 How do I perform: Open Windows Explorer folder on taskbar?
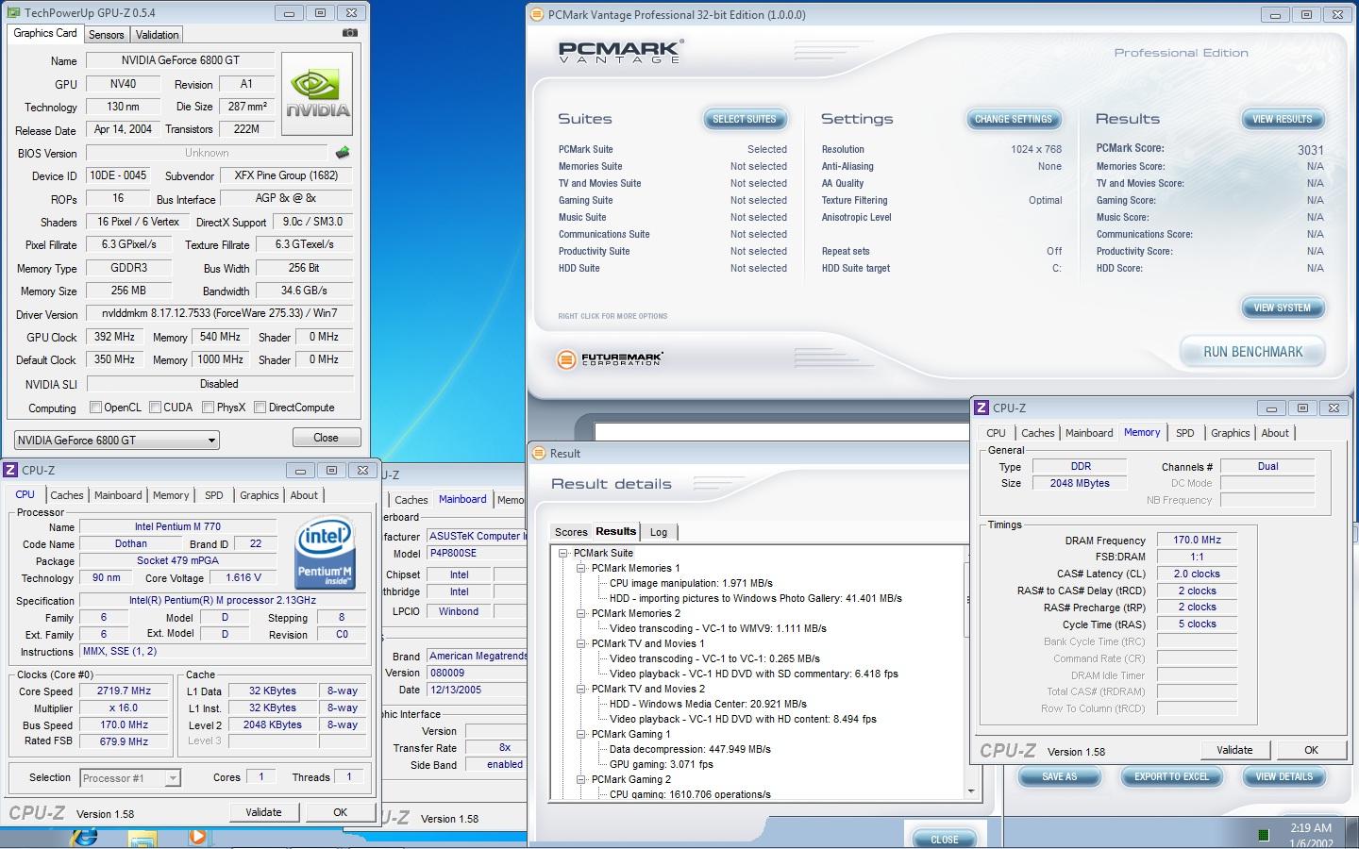click(x=142, y=839)
